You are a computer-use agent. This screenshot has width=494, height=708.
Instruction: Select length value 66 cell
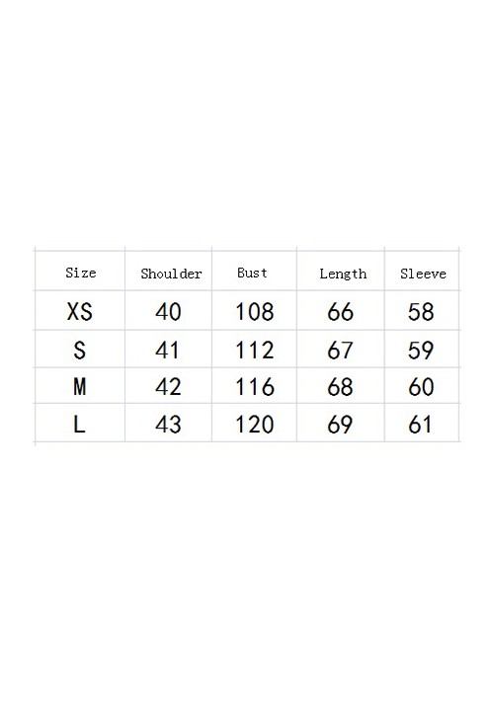[340, 312]
